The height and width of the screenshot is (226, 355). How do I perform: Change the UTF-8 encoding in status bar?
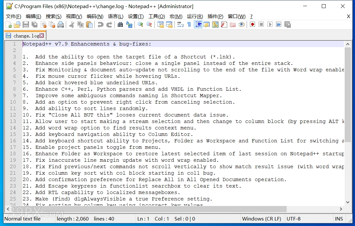tap(293, 219)
